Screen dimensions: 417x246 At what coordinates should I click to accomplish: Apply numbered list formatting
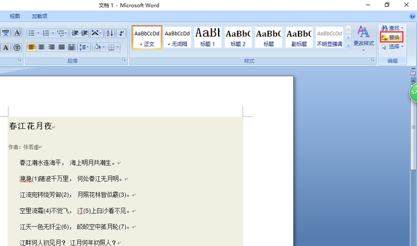point(46,33)
